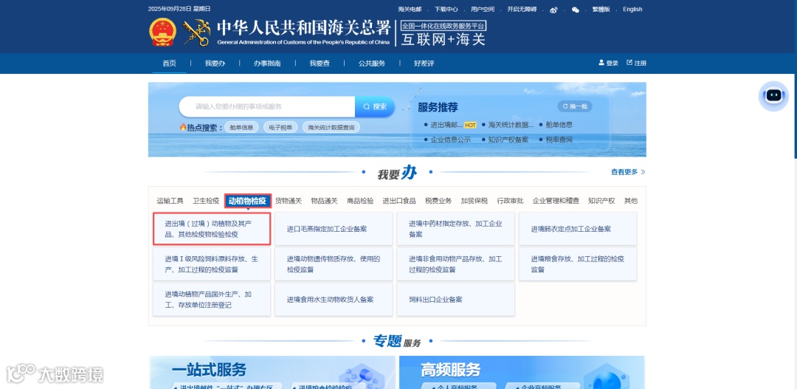
Task: Select the 税费业务 category tab
Action: point(438,201)
